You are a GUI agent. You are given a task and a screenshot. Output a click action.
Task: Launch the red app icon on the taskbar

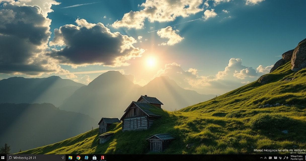[x=102, y=158]
